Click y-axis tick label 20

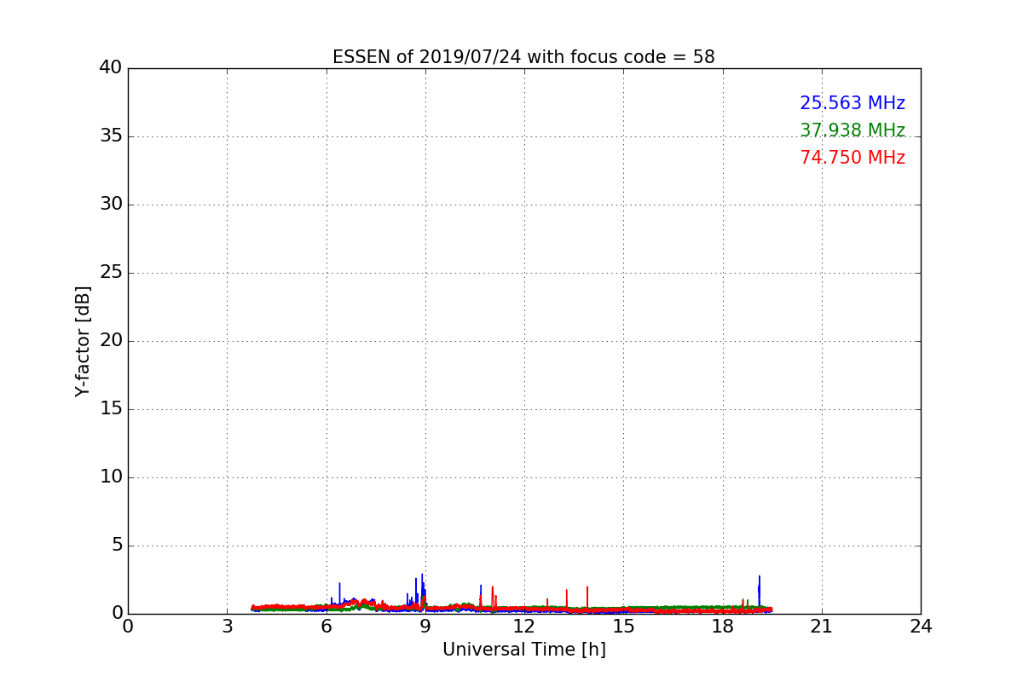pyautogui.click(x=110, y=341)
